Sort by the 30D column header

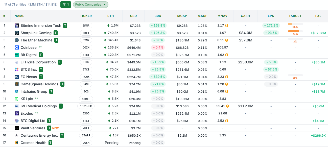(x=158, y=16)
